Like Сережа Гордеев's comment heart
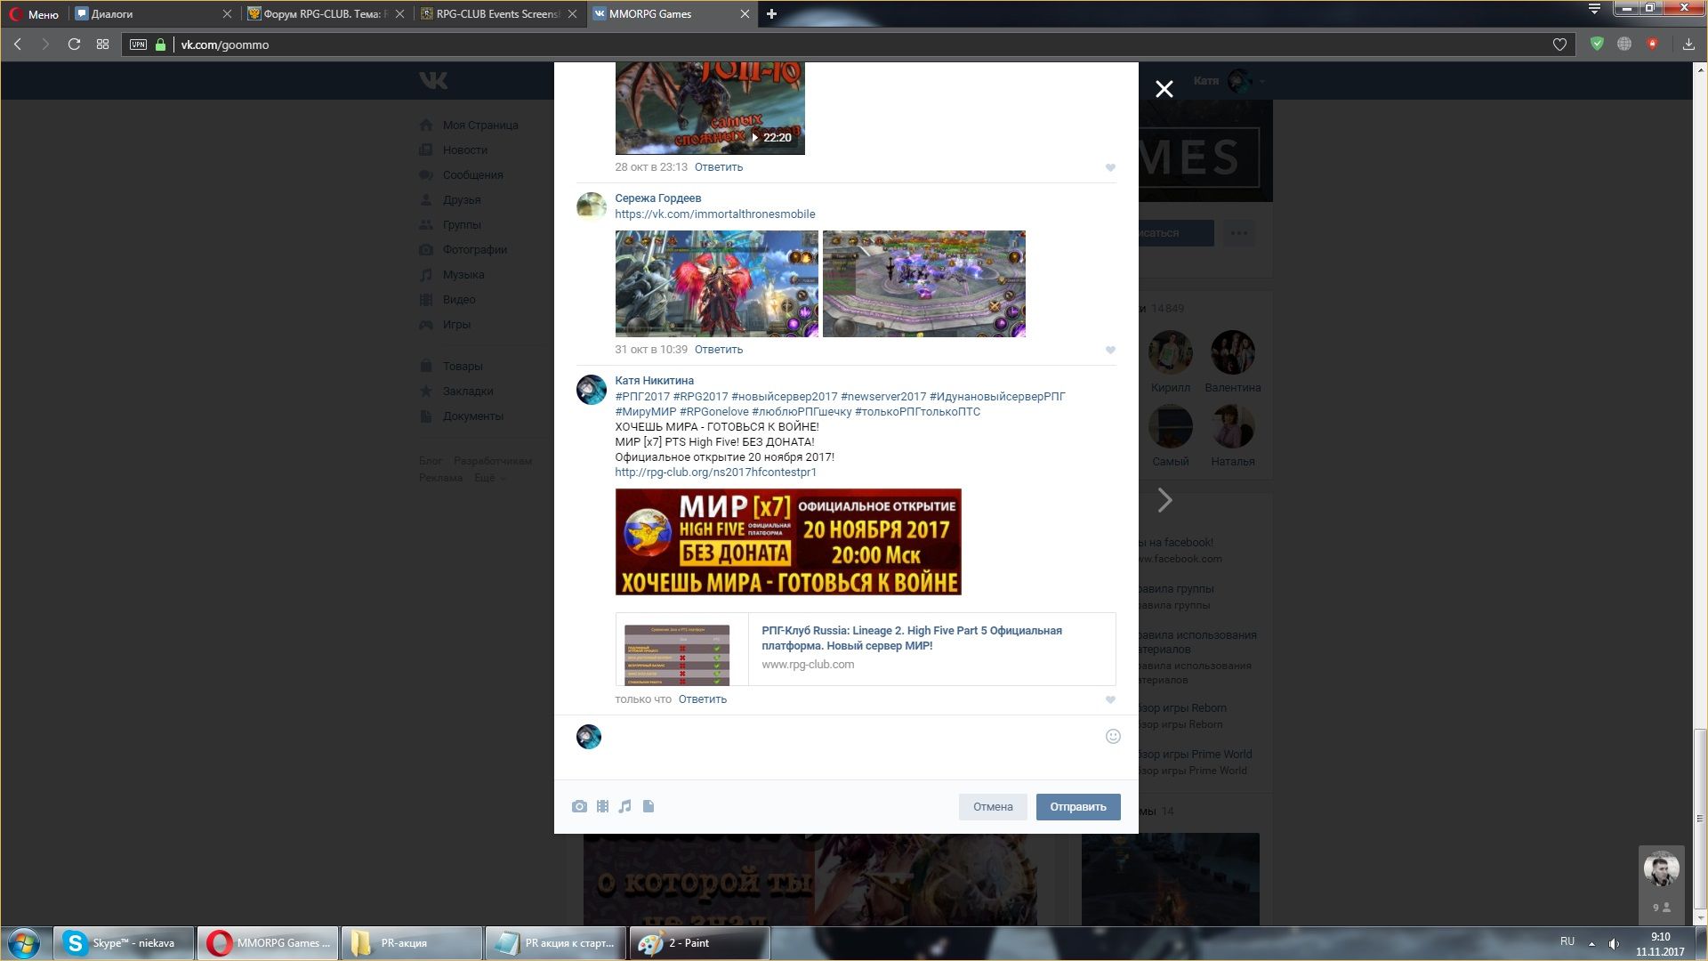1708x961 pixels. (1110, 350)
